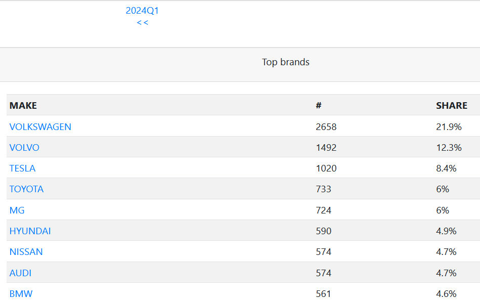View the HYUNDAI brand link
This screenshot has width=480, height=301.
pos(30,231)
